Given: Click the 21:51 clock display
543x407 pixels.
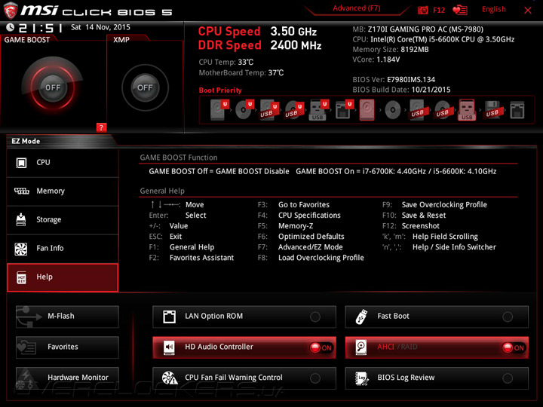Looking at the screenshot, I should click(x=41, y=28).
